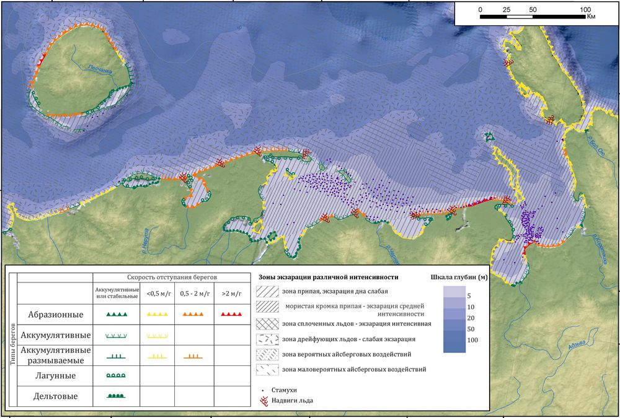Click the зона дрейфующих льдов pattern box

pyautogui.click(x=267, y=339)
